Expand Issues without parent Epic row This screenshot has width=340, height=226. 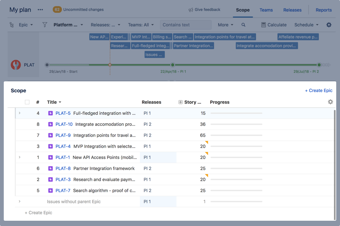point(20,202)
